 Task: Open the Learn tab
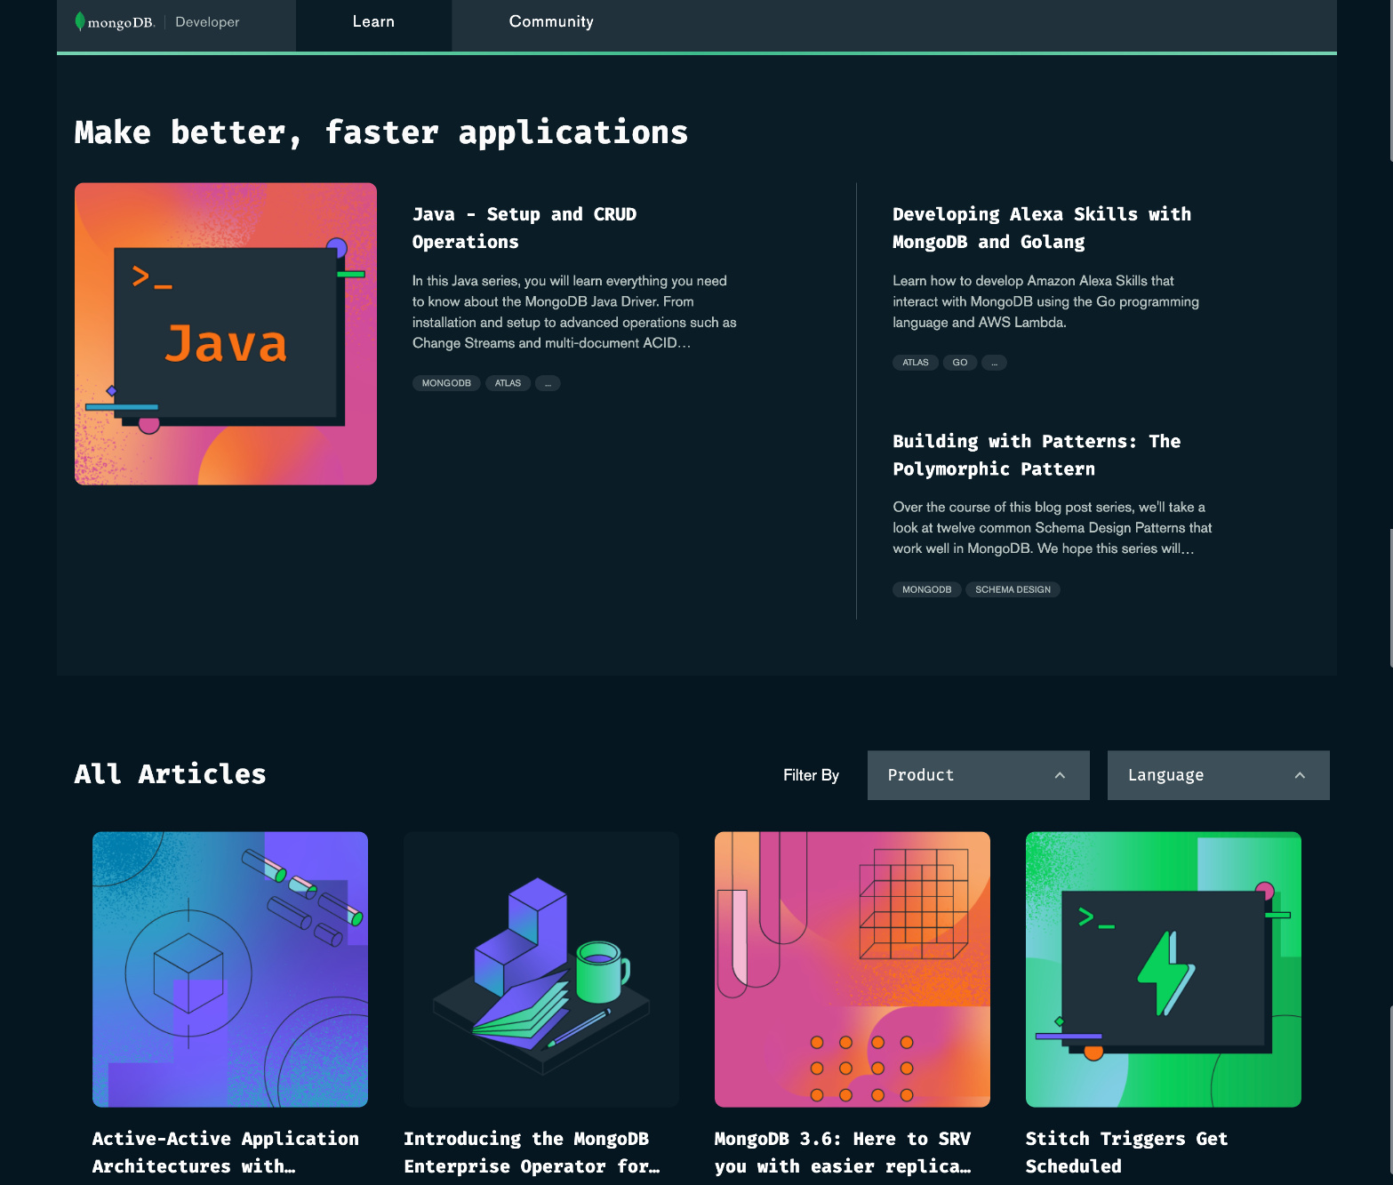tap(373, 22)
